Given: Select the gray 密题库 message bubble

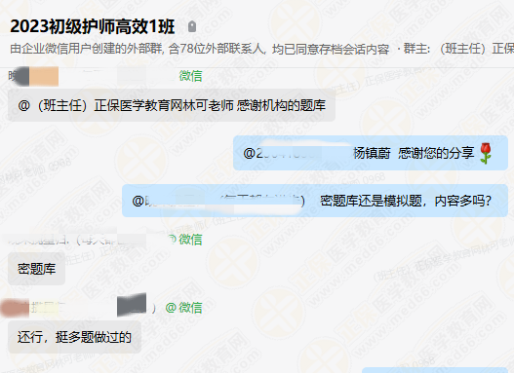Looking at the screenshot, I should point(36,269).
